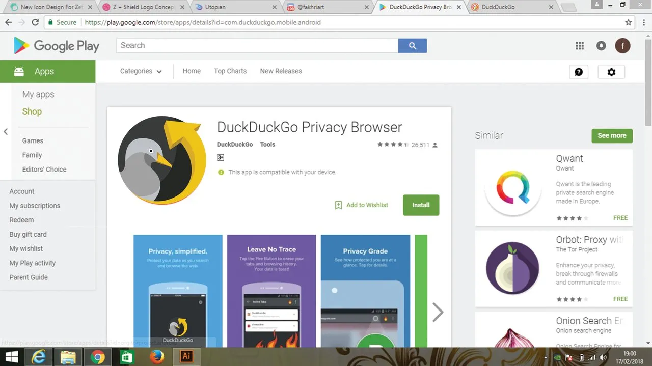The width and height of the screenshot is (652, 366).
Task: Open Windows Store from taskbar
Action: [127, 357]
